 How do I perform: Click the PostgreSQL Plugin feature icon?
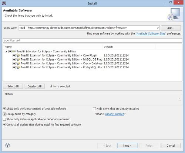click(18, 67)
